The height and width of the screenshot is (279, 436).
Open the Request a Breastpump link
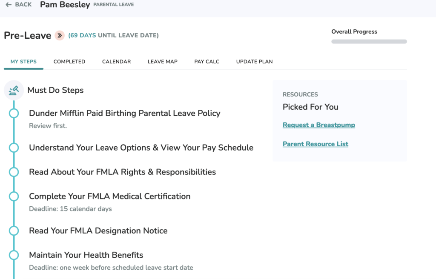[318, 125]
